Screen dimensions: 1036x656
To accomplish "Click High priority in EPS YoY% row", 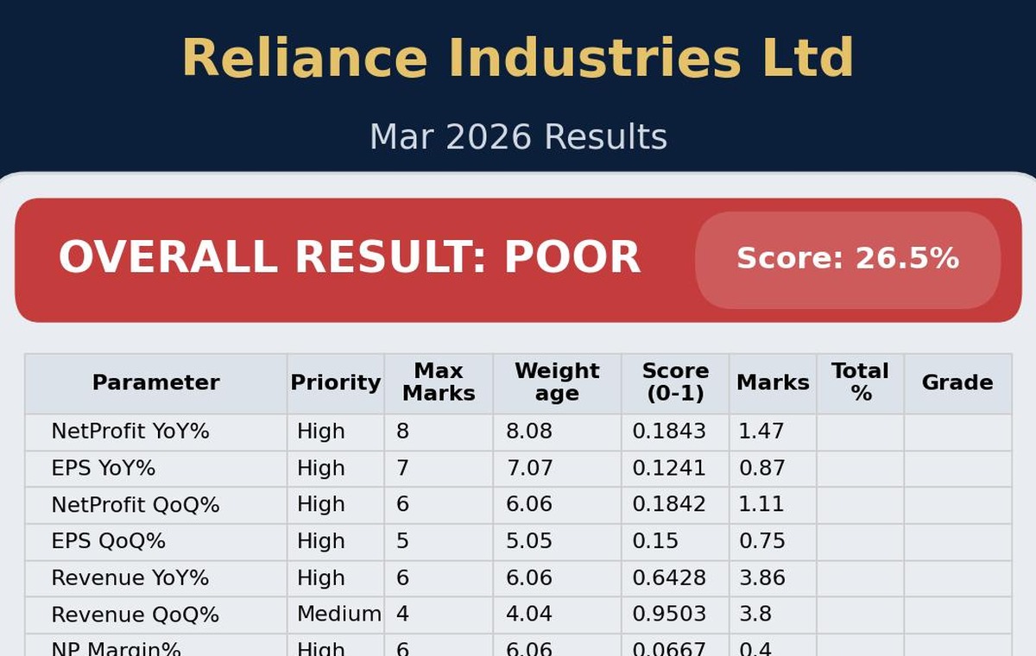I will pyautogui.click(x=321, y=469).
